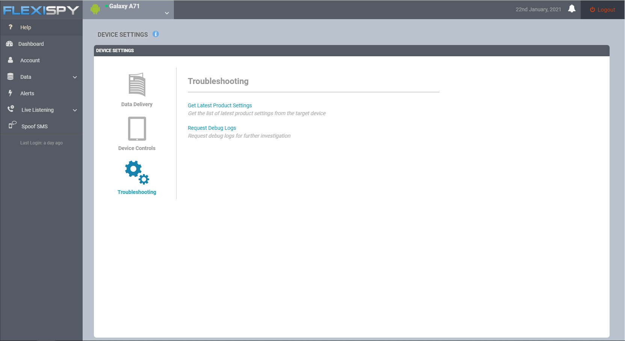Open the Account menu item
625x341 pixels.
coord(41,60)
